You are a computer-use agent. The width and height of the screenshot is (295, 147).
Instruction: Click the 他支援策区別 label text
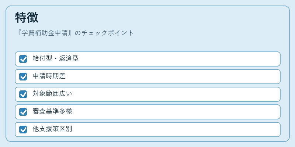pyautogui.click(x=52, y=129)
